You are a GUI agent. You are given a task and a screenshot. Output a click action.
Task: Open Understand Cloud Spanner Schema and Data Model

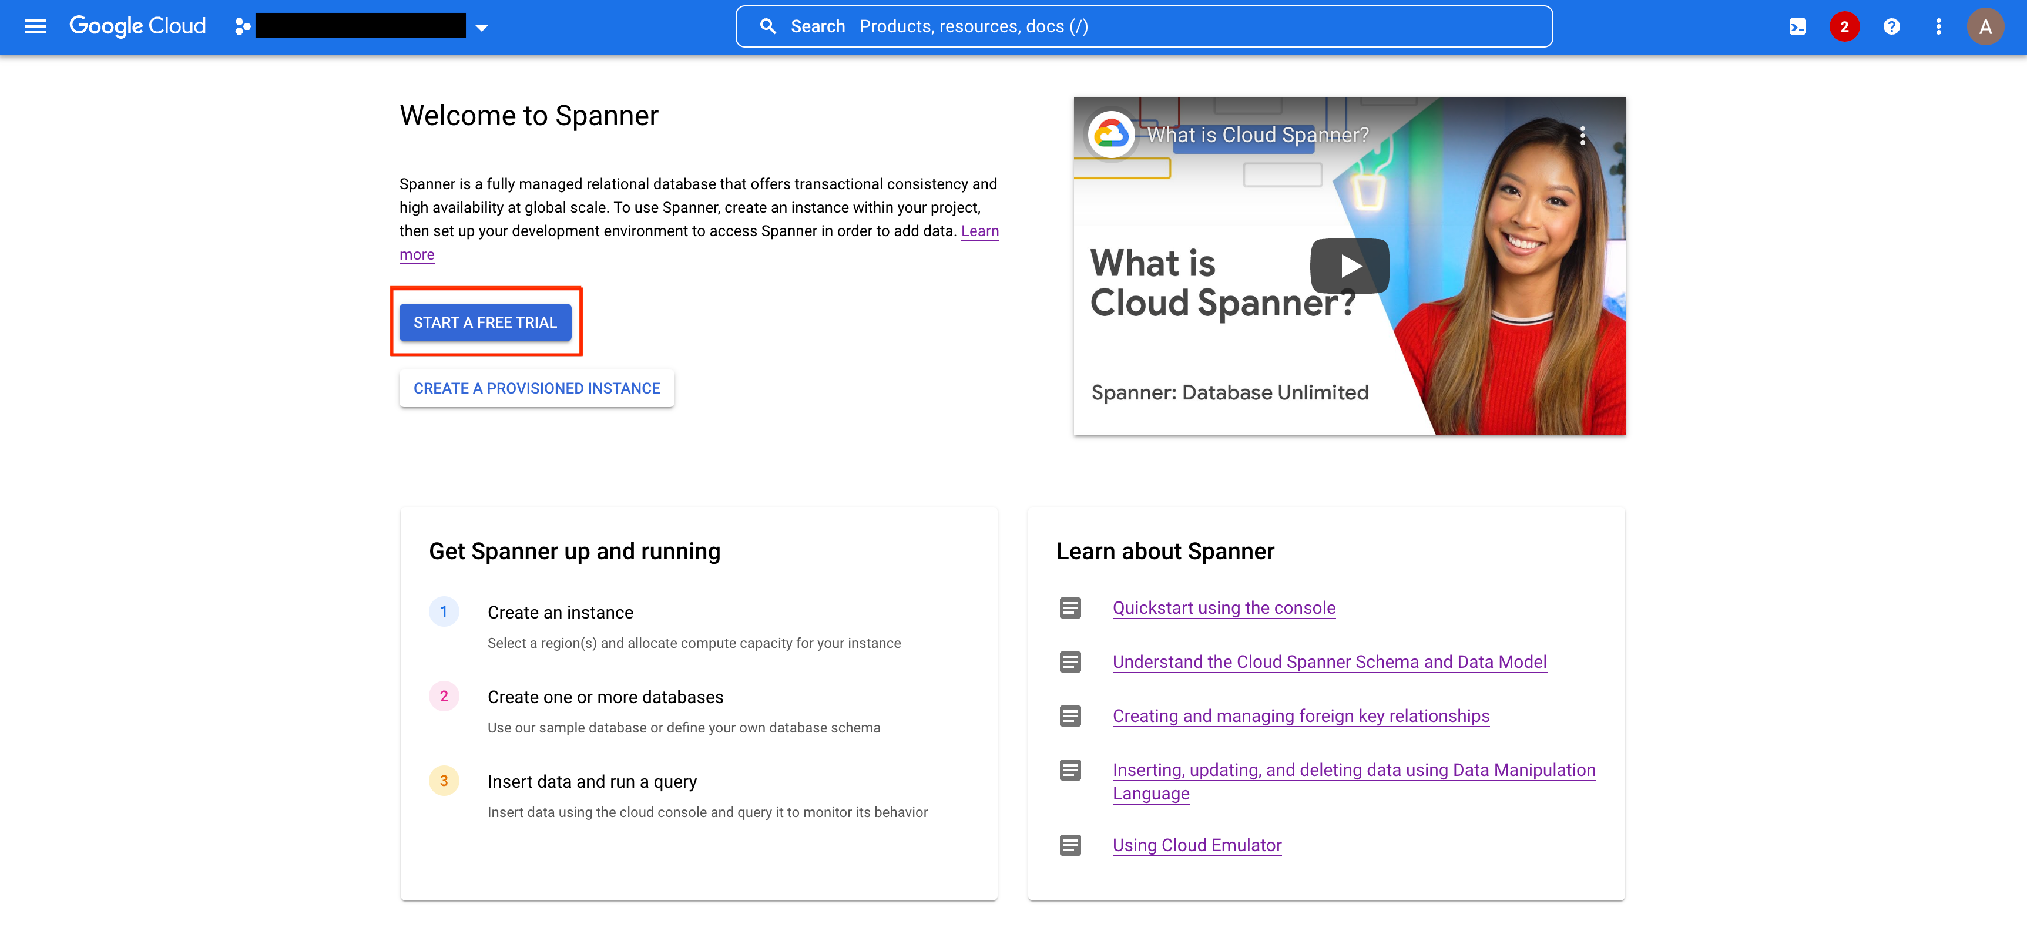tap(1329, 660)
